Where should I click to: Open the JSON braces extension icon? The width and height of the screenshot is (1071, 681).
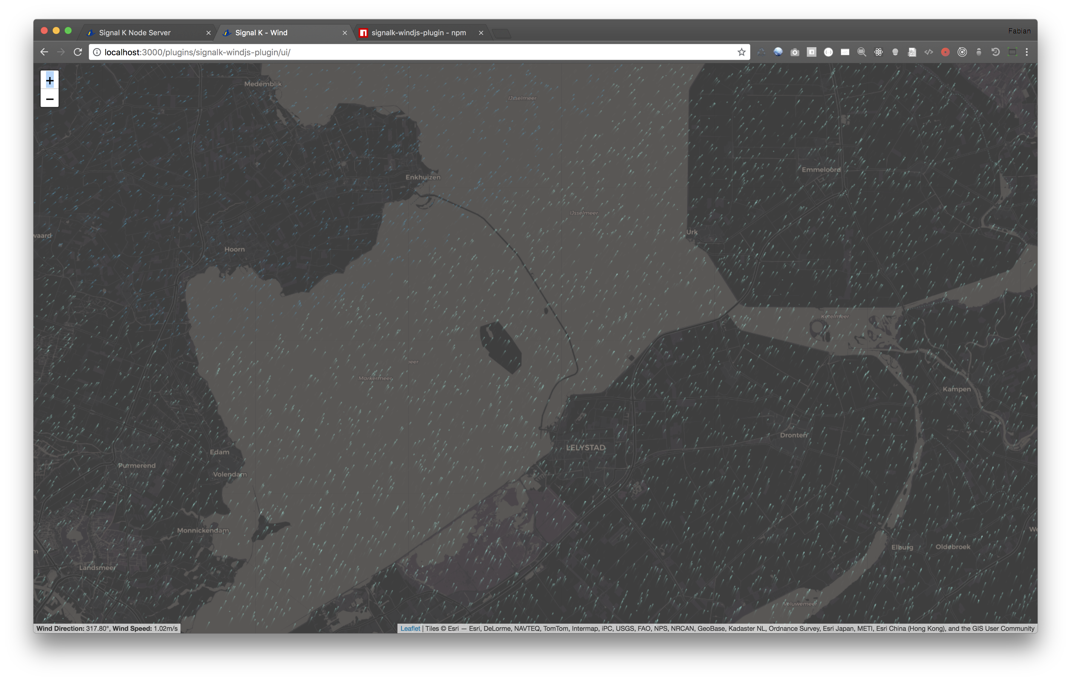pyautogui.click(x=828, y=52)
